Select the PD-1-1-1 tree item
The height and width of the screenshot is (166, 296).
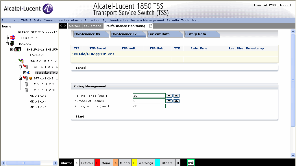[37, 55]
